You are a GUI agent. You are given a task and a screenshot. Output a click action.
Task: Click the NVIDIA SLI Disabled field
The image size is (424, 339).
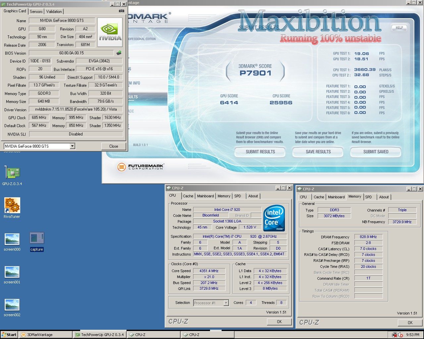pos(76,134)
